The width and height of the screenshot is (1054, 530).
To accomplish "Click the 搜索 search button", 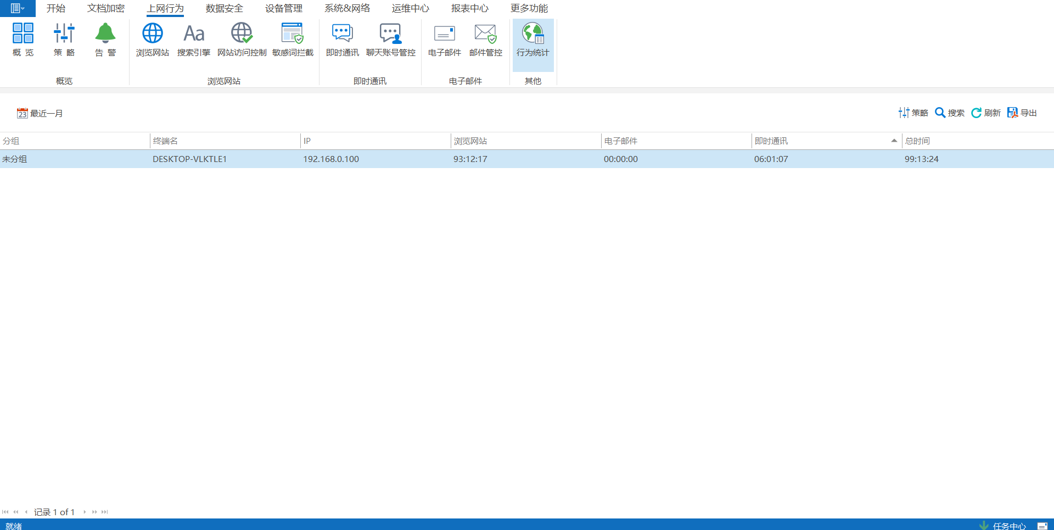I will tap(950, 113).
